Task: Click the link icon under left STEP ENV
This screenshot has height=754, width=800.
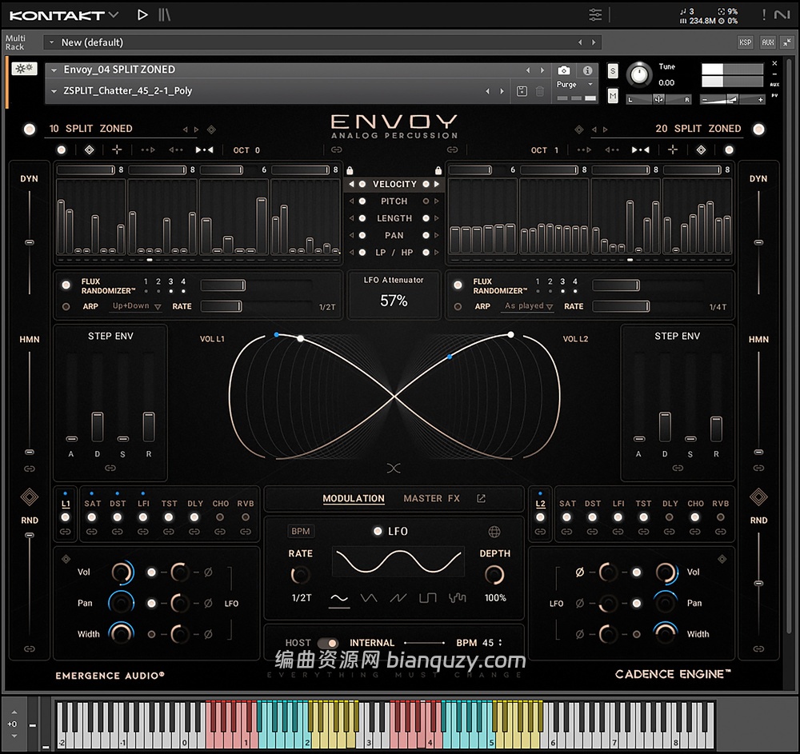Action: tap(110, 468)
